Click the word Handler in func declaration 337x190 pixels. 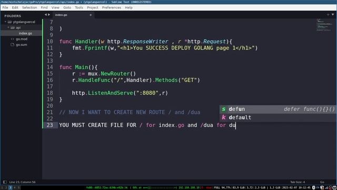[86, 41]
